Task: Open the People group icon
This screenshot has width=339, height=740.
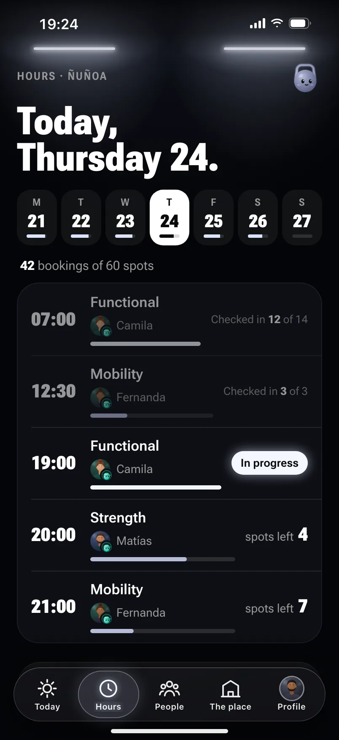Action: [169, 688]
